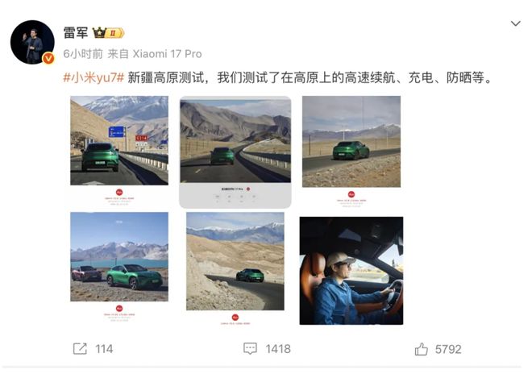The width and height of the screenshot is (532, 374).
Task: Click the like count 5792
Action: [x=448, y=349]
